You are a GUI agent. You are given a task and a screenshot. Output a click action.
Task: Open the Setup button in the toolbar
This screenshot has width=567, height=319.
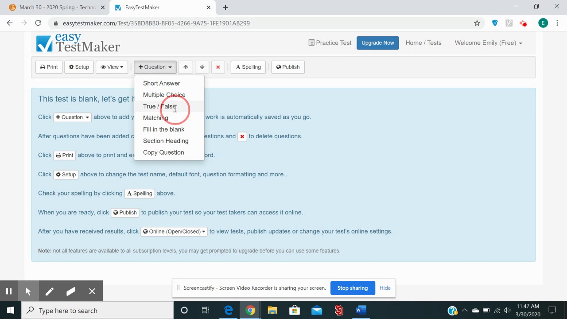point(79,67)
